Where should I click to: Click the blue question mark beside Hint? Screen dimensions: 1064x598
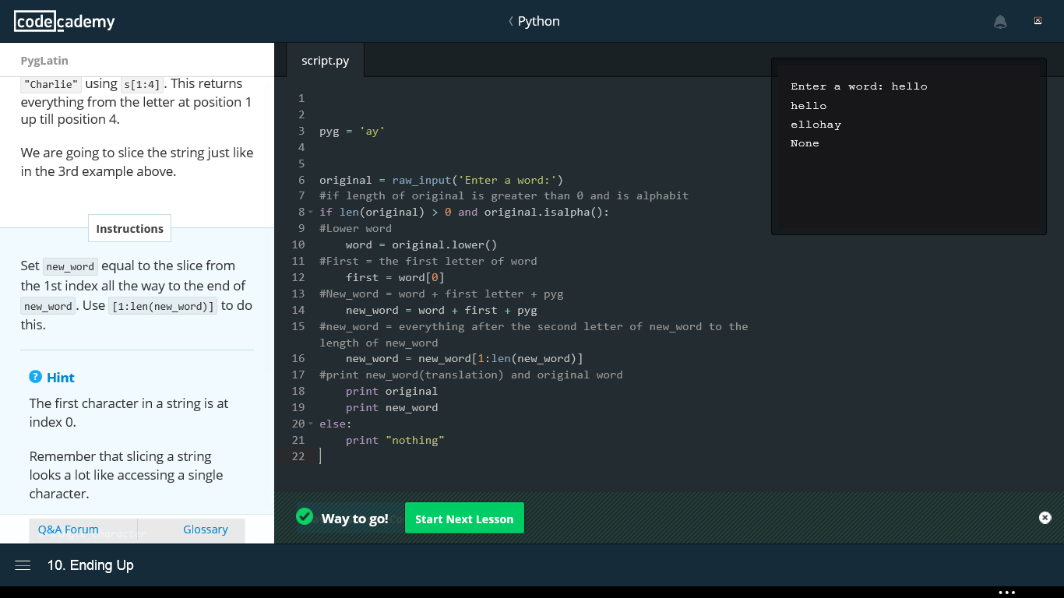point(34,377)
